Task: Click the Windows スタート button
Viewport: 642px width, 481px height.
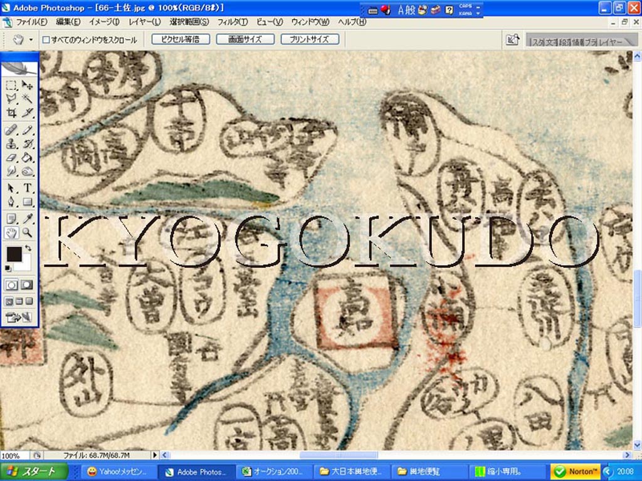Action: coord(34,472)
